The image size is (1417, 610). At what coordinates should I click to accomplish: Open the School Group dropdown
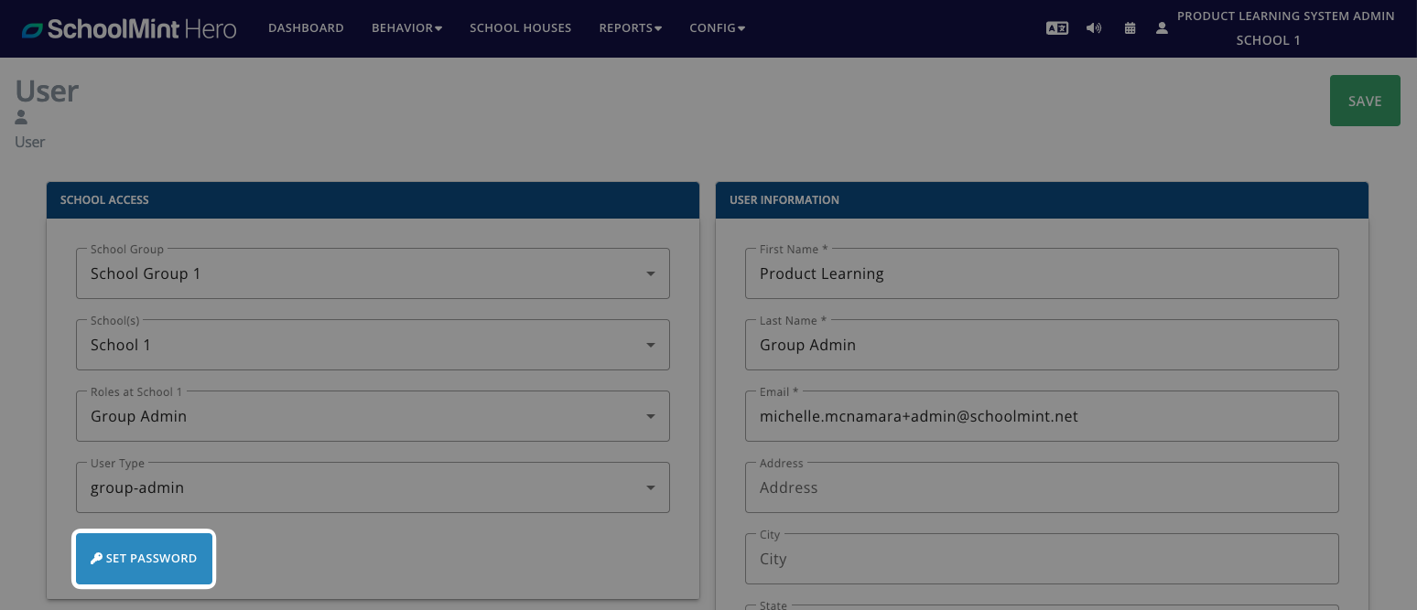(x=373, y=273)
